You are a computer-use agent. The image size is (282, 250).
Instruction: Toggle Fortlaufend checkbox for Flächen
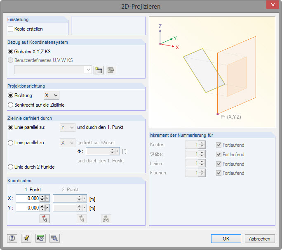click(219, 173)
